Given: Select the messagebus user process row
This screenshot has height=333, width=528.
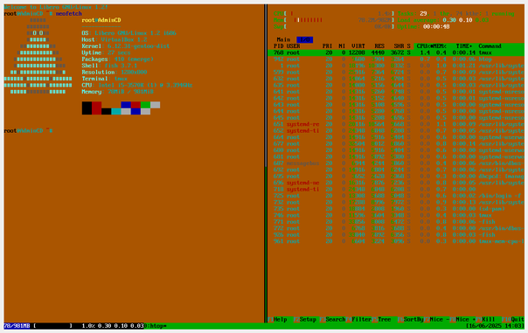Looking at the screenshot, I should [x=396, y=163].
